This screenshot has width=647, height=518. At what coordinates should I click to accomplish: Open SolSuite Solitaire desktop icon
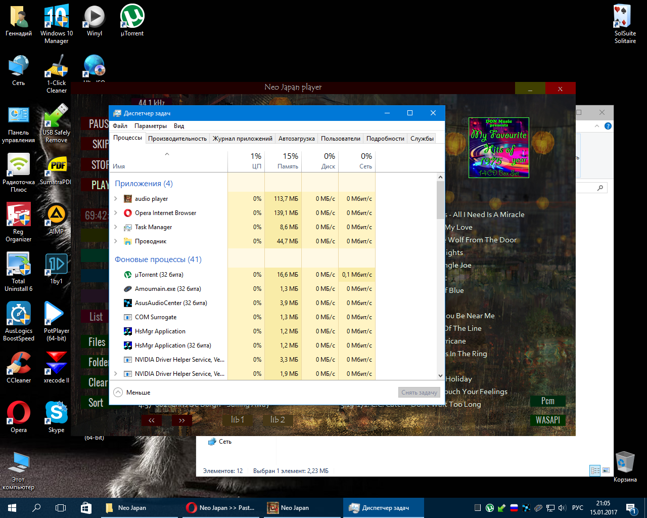click(625, 24)
